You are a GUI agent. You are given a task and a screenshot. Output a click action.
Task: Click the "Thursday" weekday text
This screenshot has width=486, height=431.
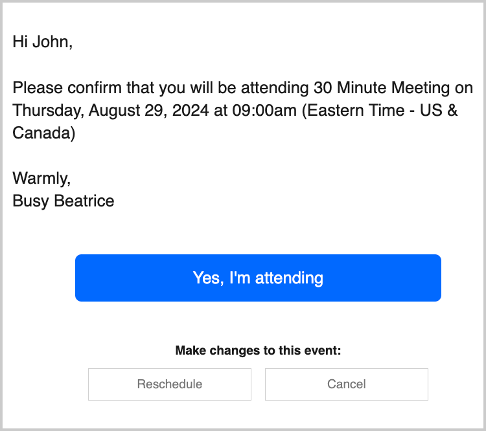coord(46,110)
